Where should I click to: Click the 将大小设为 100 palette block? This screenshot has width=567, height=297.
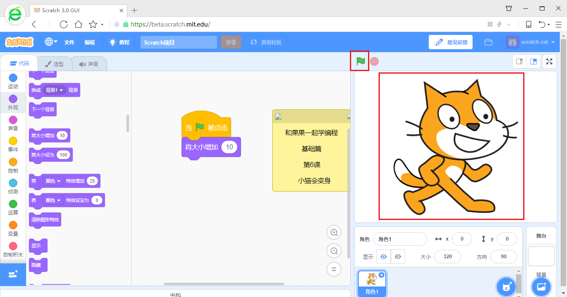click(51, 155)
